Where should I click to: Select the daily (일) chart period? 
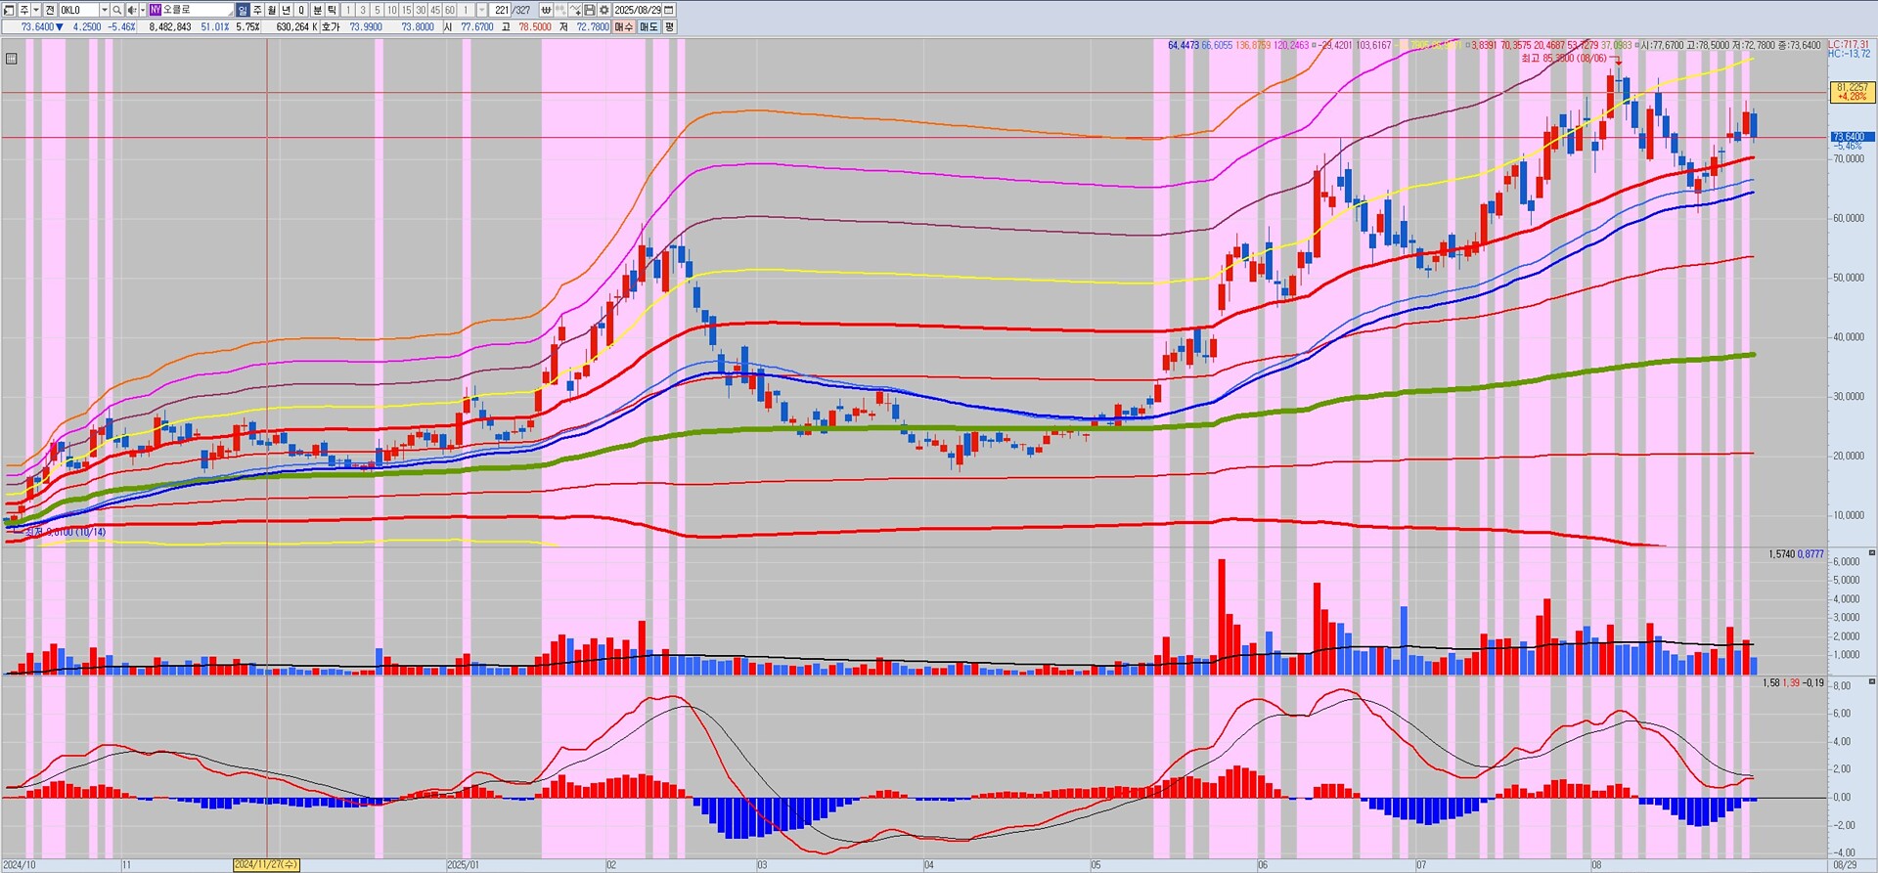pos(243,10)
